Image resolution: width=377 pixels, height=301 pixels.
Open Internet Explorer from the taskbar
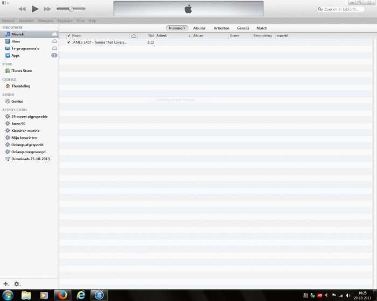tap(81, 295)
